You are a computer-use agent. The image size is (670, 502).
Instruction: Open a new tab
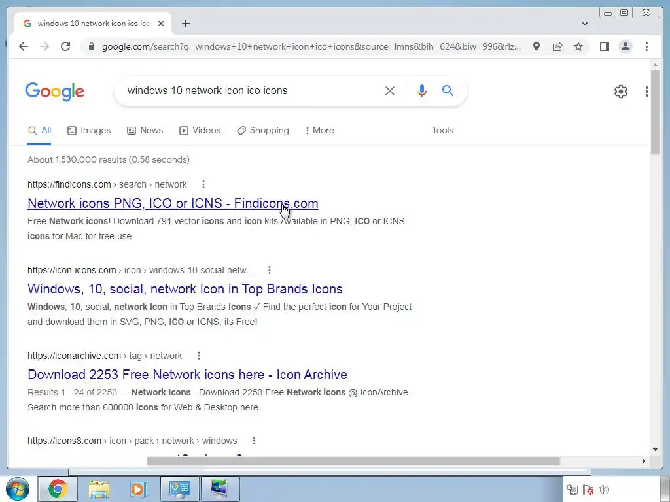185,24
